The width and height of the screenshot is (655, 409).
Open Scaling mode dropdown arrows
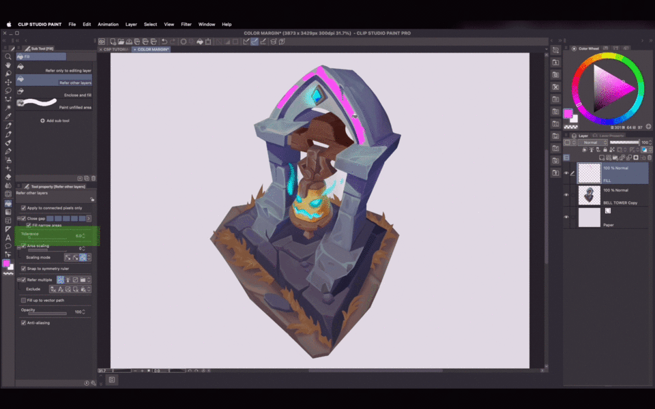point(89,258)
